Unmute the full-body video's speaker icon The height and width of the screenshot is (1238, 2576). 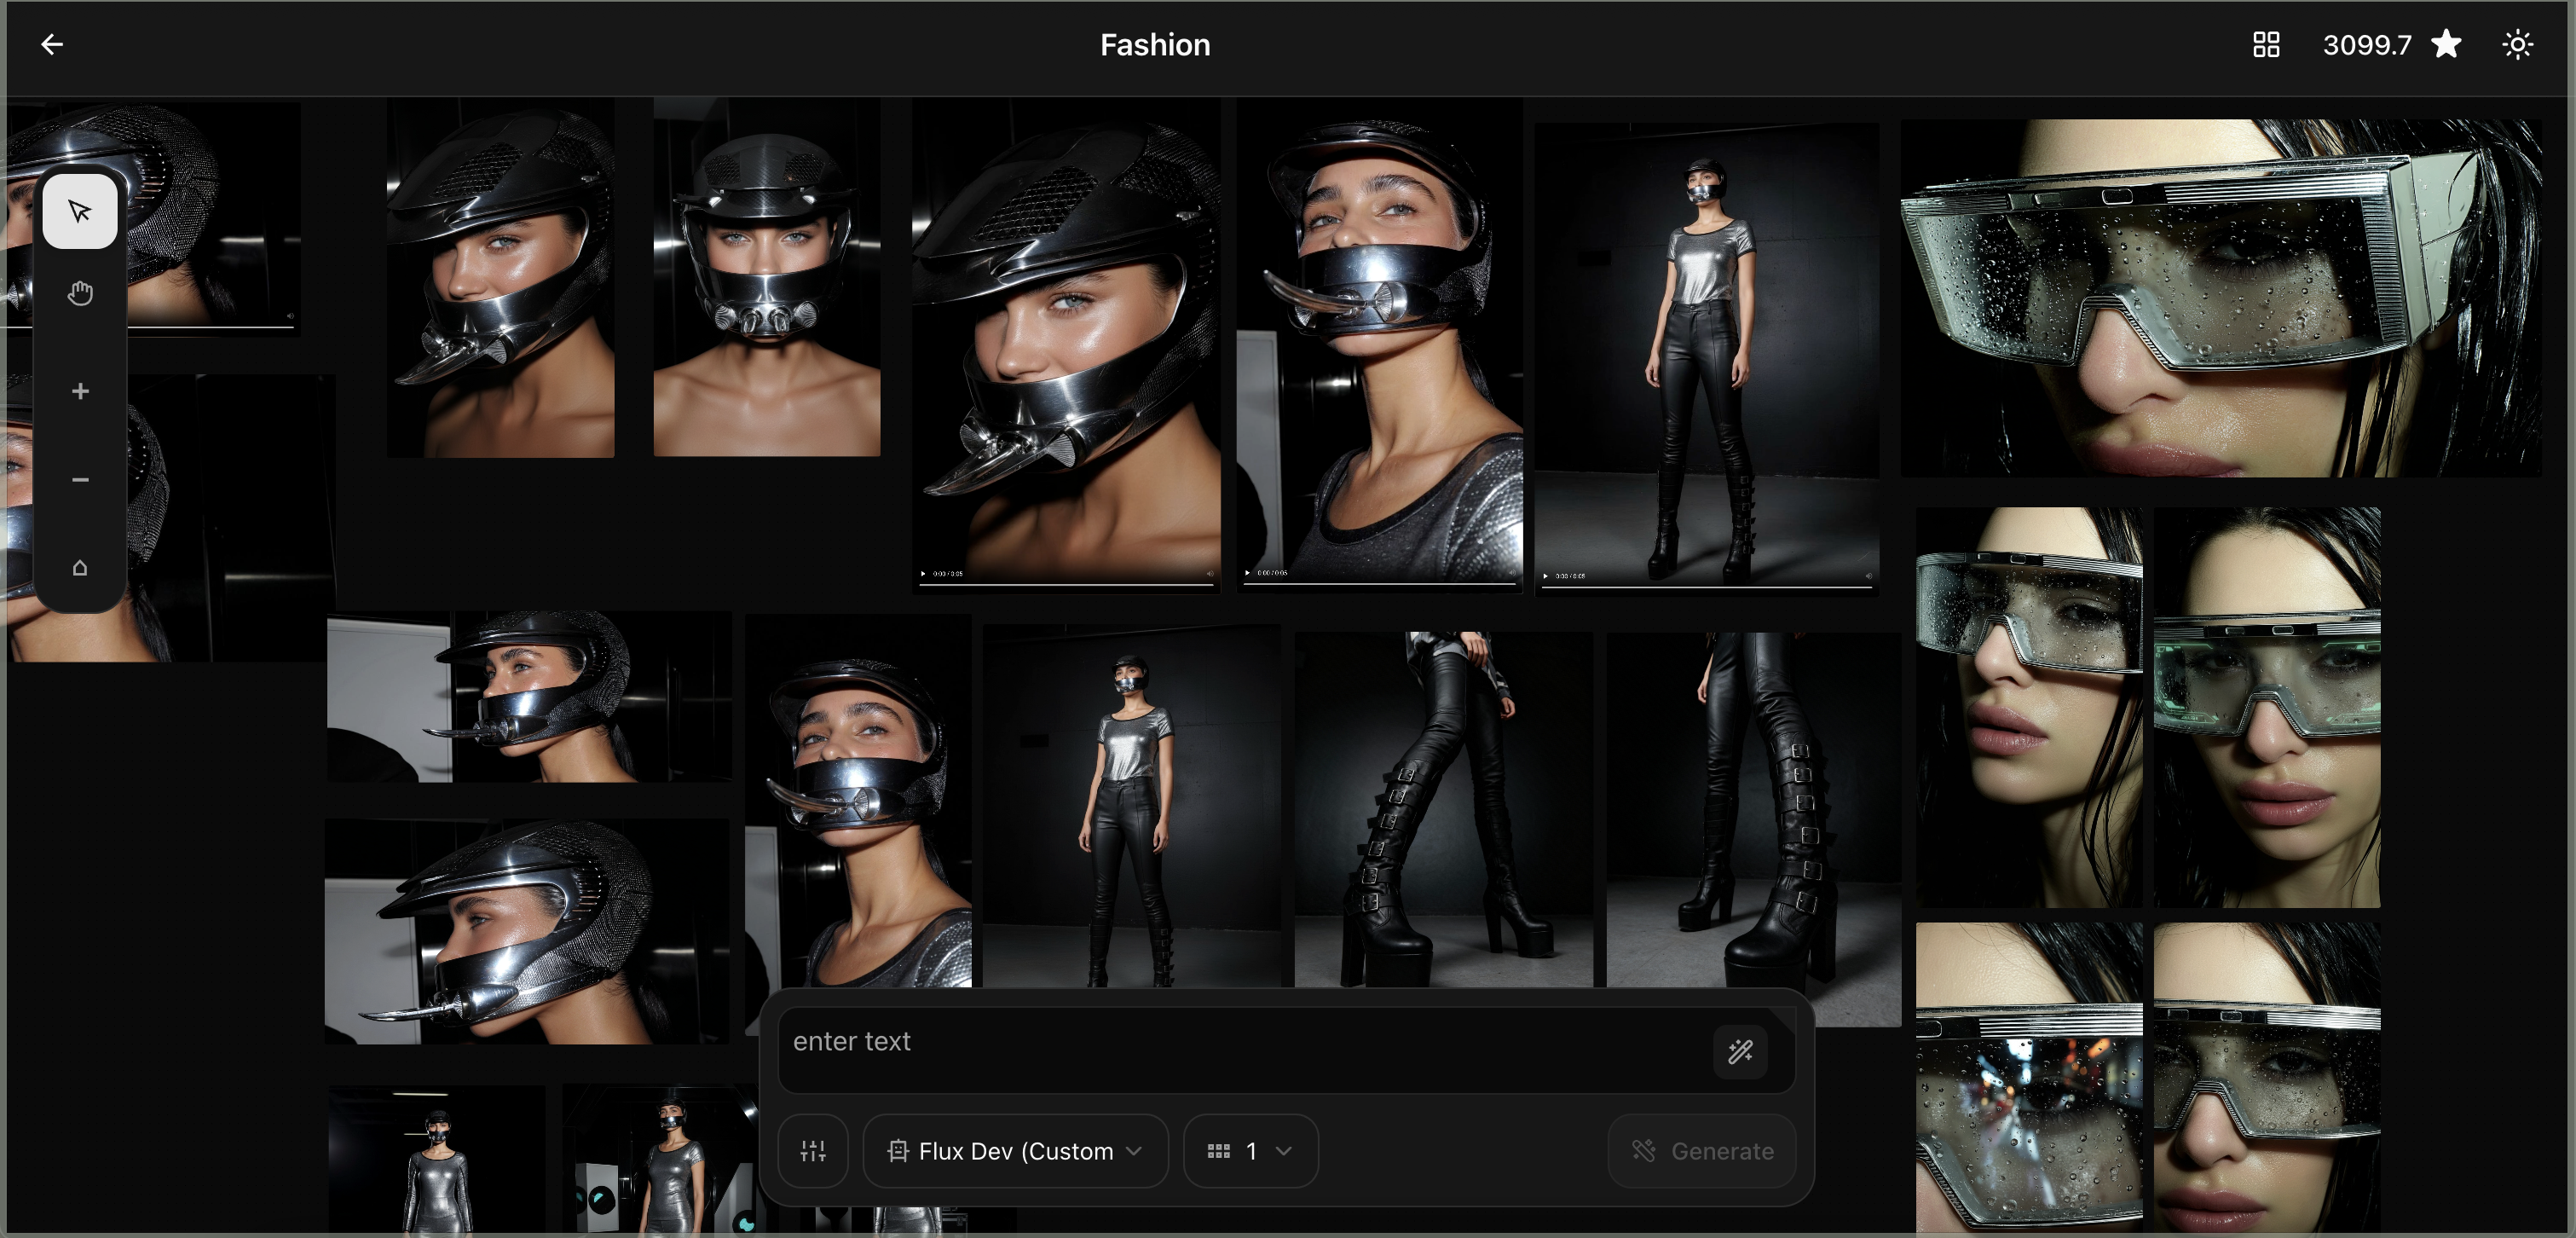click(1868, 577)
